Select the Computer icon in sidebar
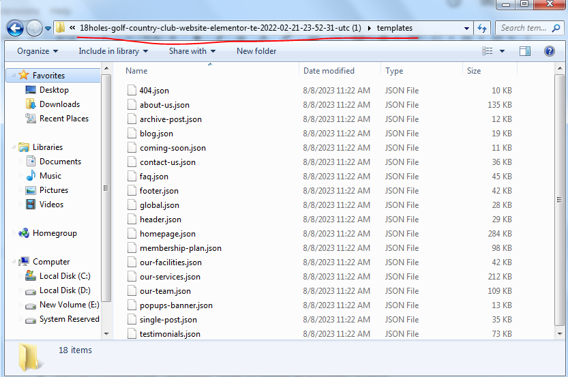The width and height of the screenshot is (568, 377). point(24,262)
